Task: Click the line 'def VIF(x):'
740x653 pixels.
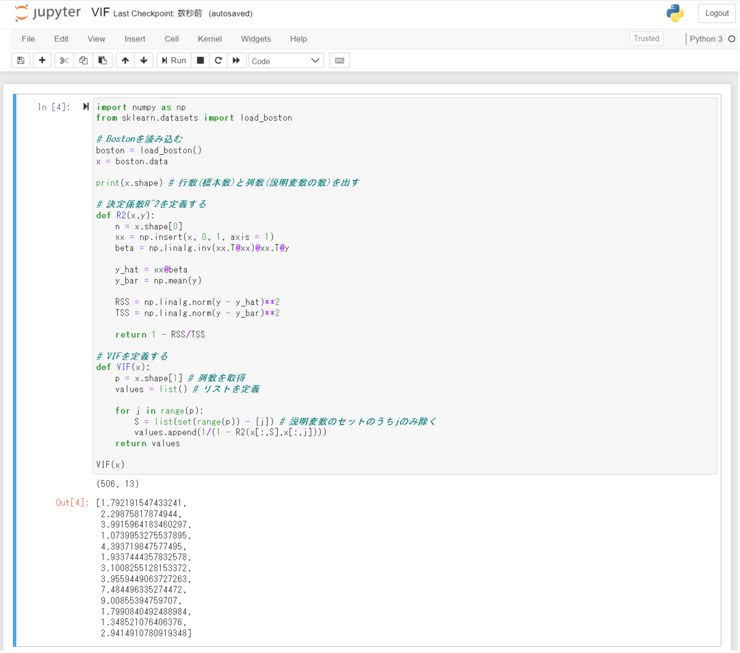Action: [x=123, y=367]
